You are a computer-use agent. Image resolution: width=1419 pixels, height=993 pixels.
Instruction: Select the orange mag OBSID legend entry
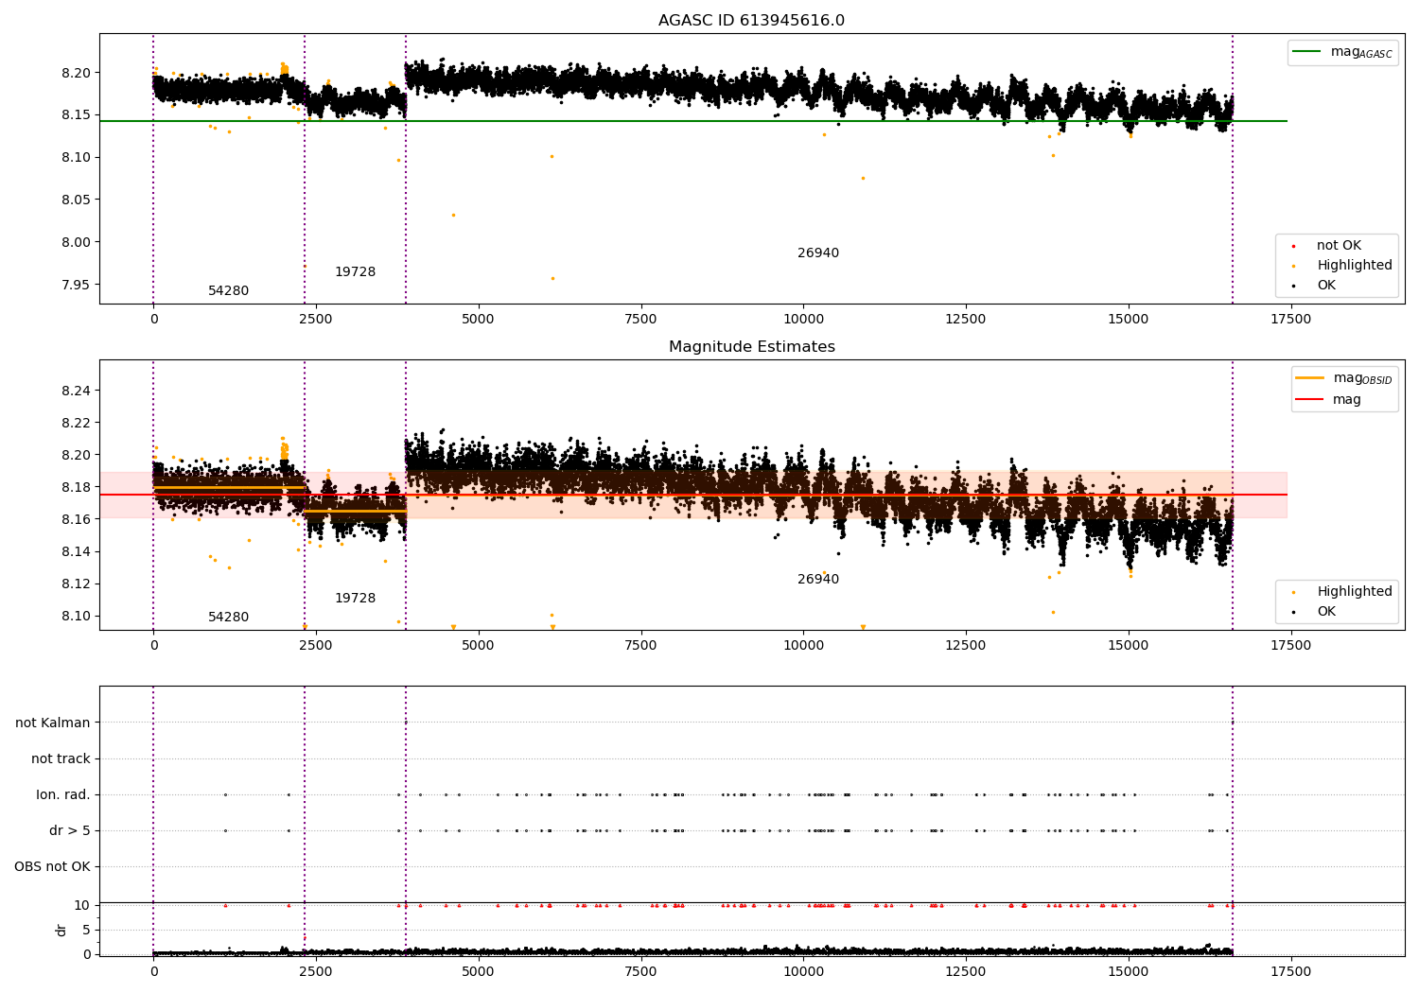click(x=1344, y=378)
